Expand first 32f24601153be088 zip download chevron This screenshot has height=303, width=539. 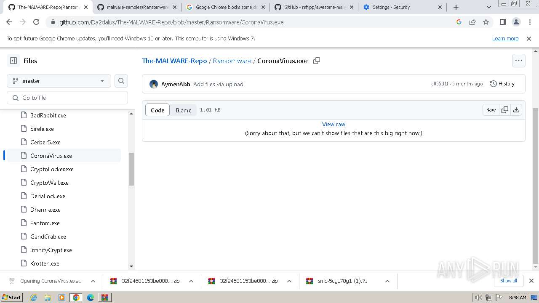click(191, 281)
